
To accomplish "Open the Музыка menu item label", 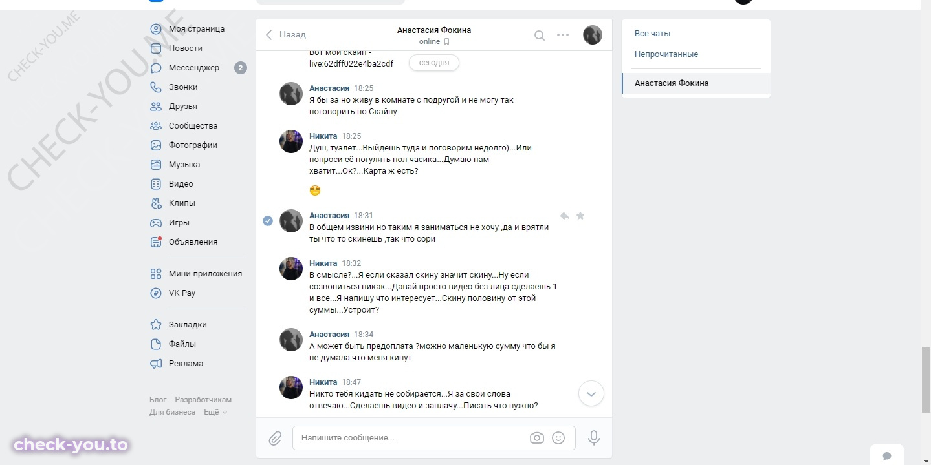I will (x=184, y=165).
